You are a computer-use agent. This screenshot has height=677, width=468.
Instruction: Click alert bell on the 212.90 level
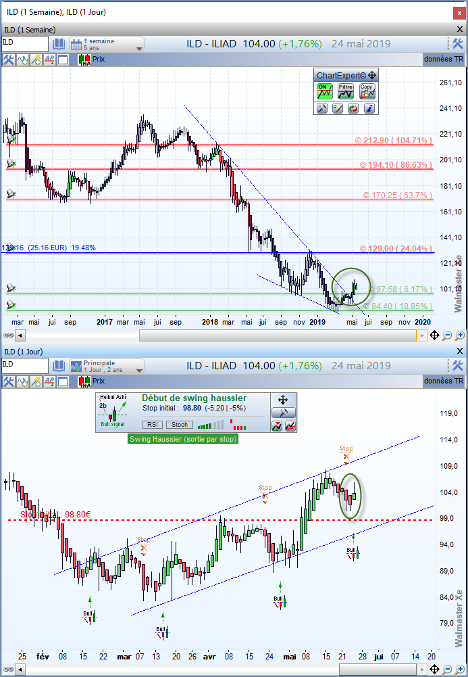coord(11,139)
